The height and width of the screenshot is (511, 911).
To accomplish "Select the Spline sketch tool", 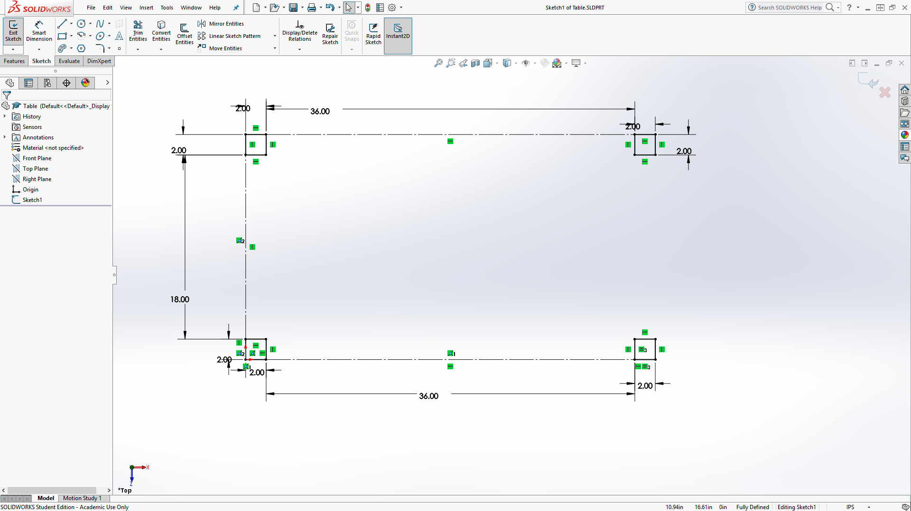I will (x=100, y=24).
